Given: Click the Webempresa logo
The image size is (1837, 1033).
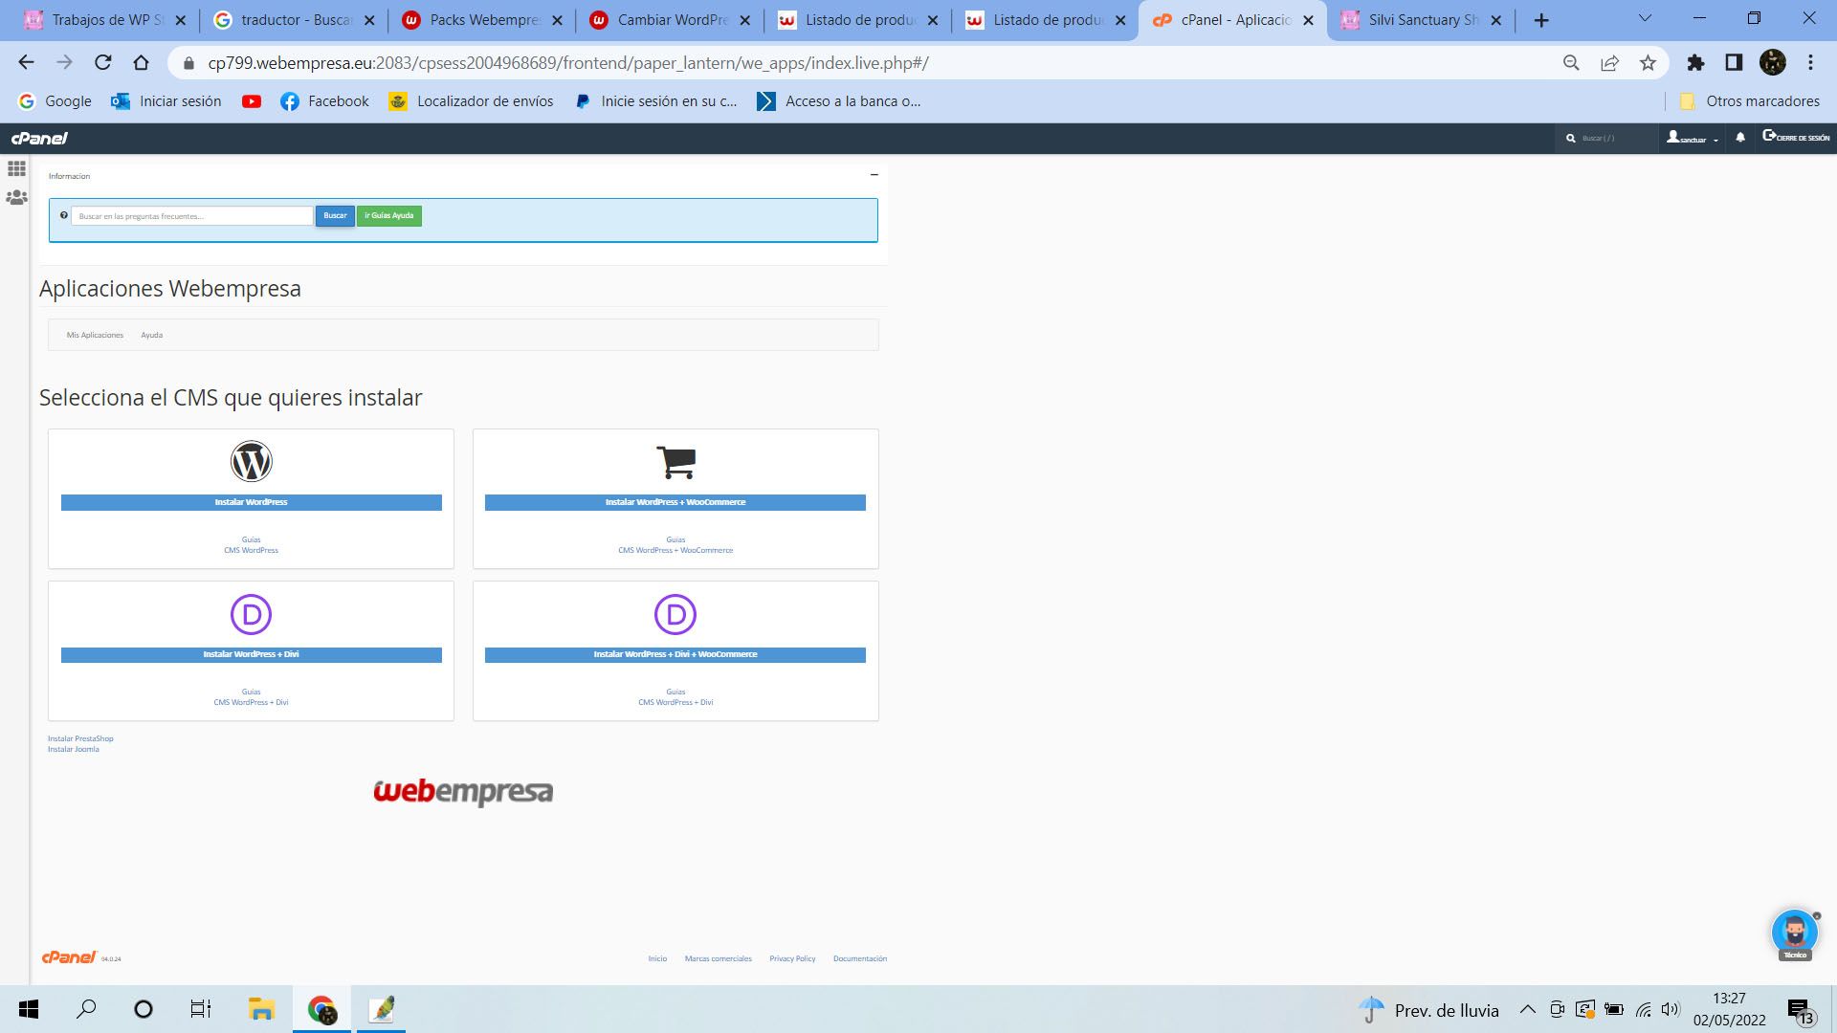Looking at the screenshot, I should tap(463, 792).
